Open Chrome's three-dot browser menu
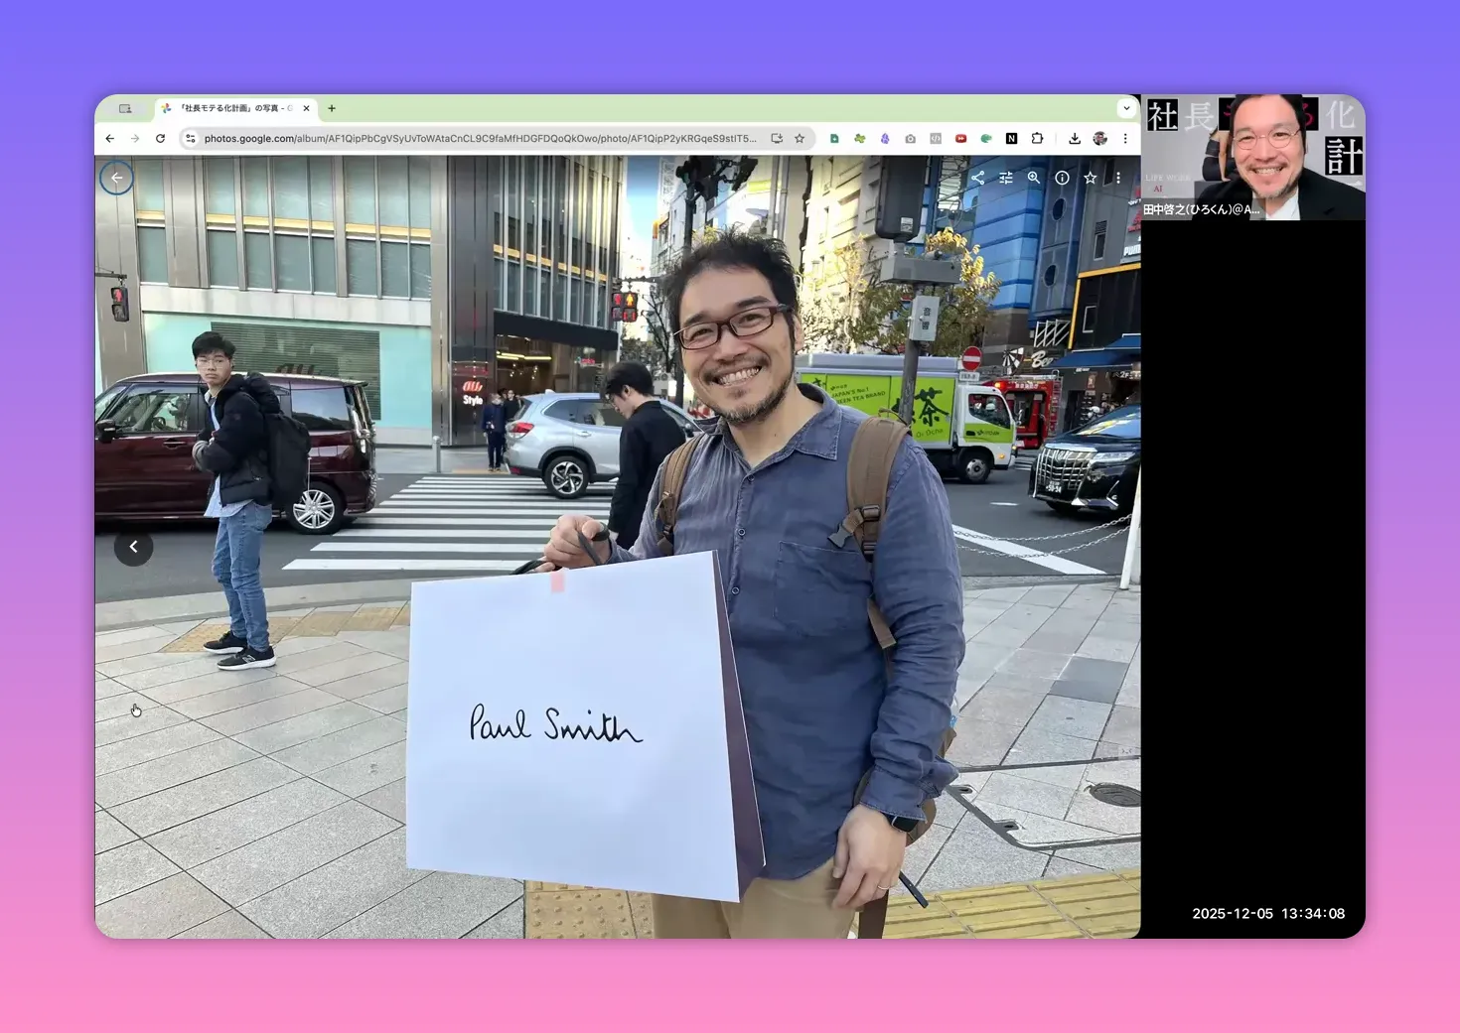This screenshot has width=1460, height=1033. (x=1125, y=138)
